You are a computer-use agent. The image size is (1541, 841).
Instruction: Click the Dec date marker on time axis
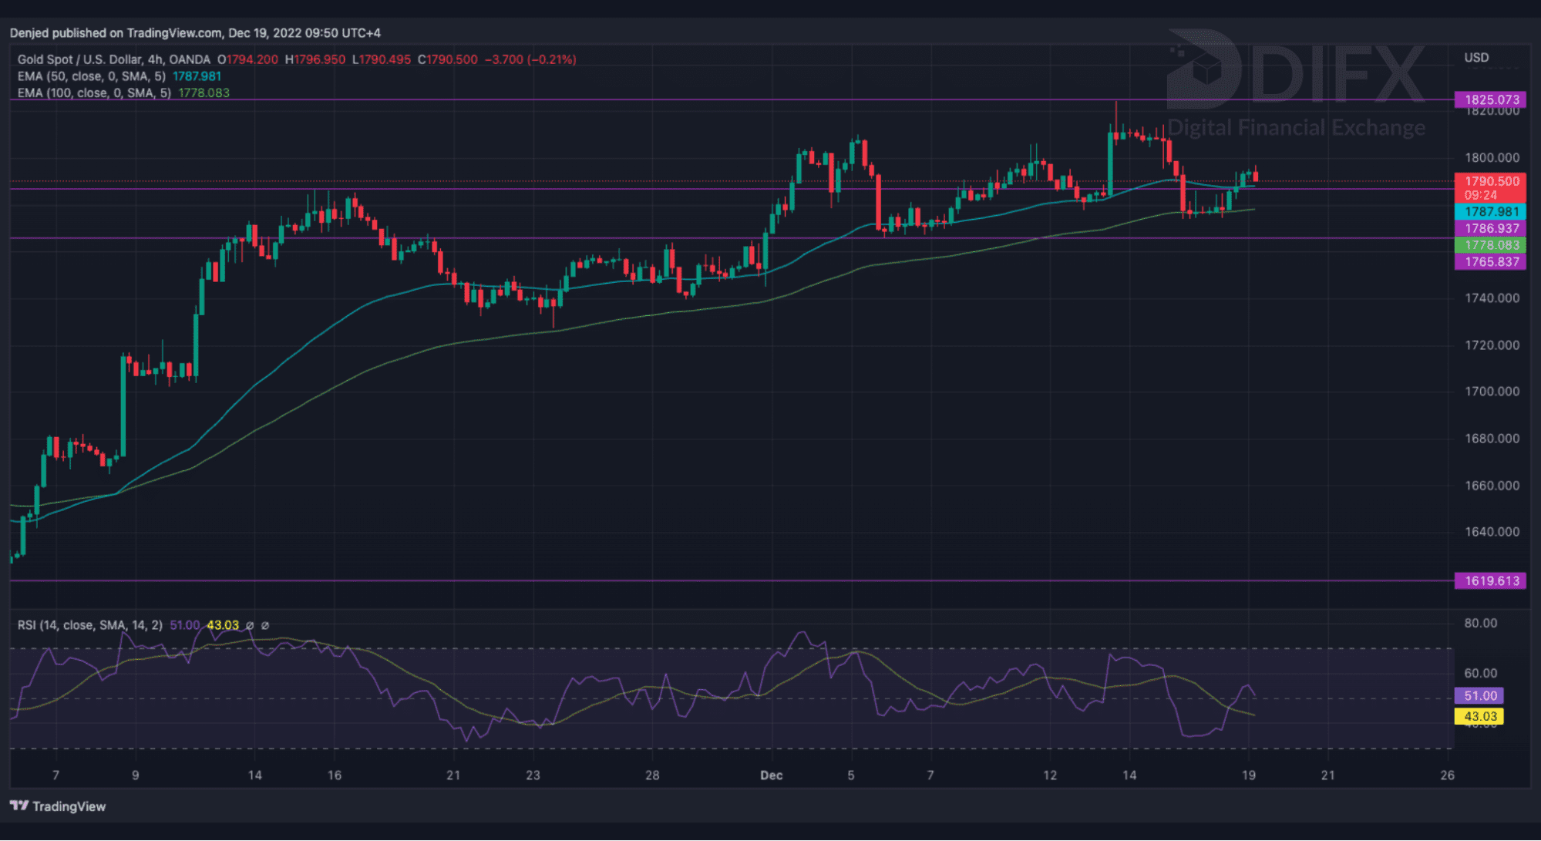[771, 775]
